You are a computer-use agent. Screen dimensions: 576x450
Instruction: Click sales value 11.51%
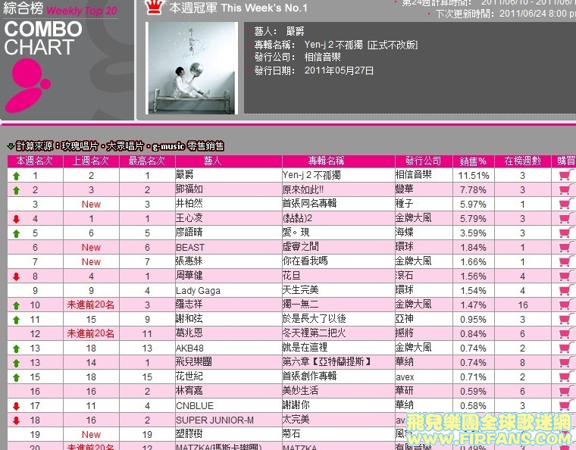(x=474, y=176)
